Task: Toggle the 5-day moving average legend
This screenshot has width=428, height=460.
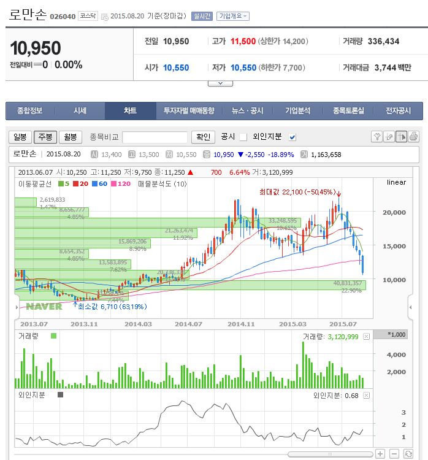Action: [x=64, y=184]
